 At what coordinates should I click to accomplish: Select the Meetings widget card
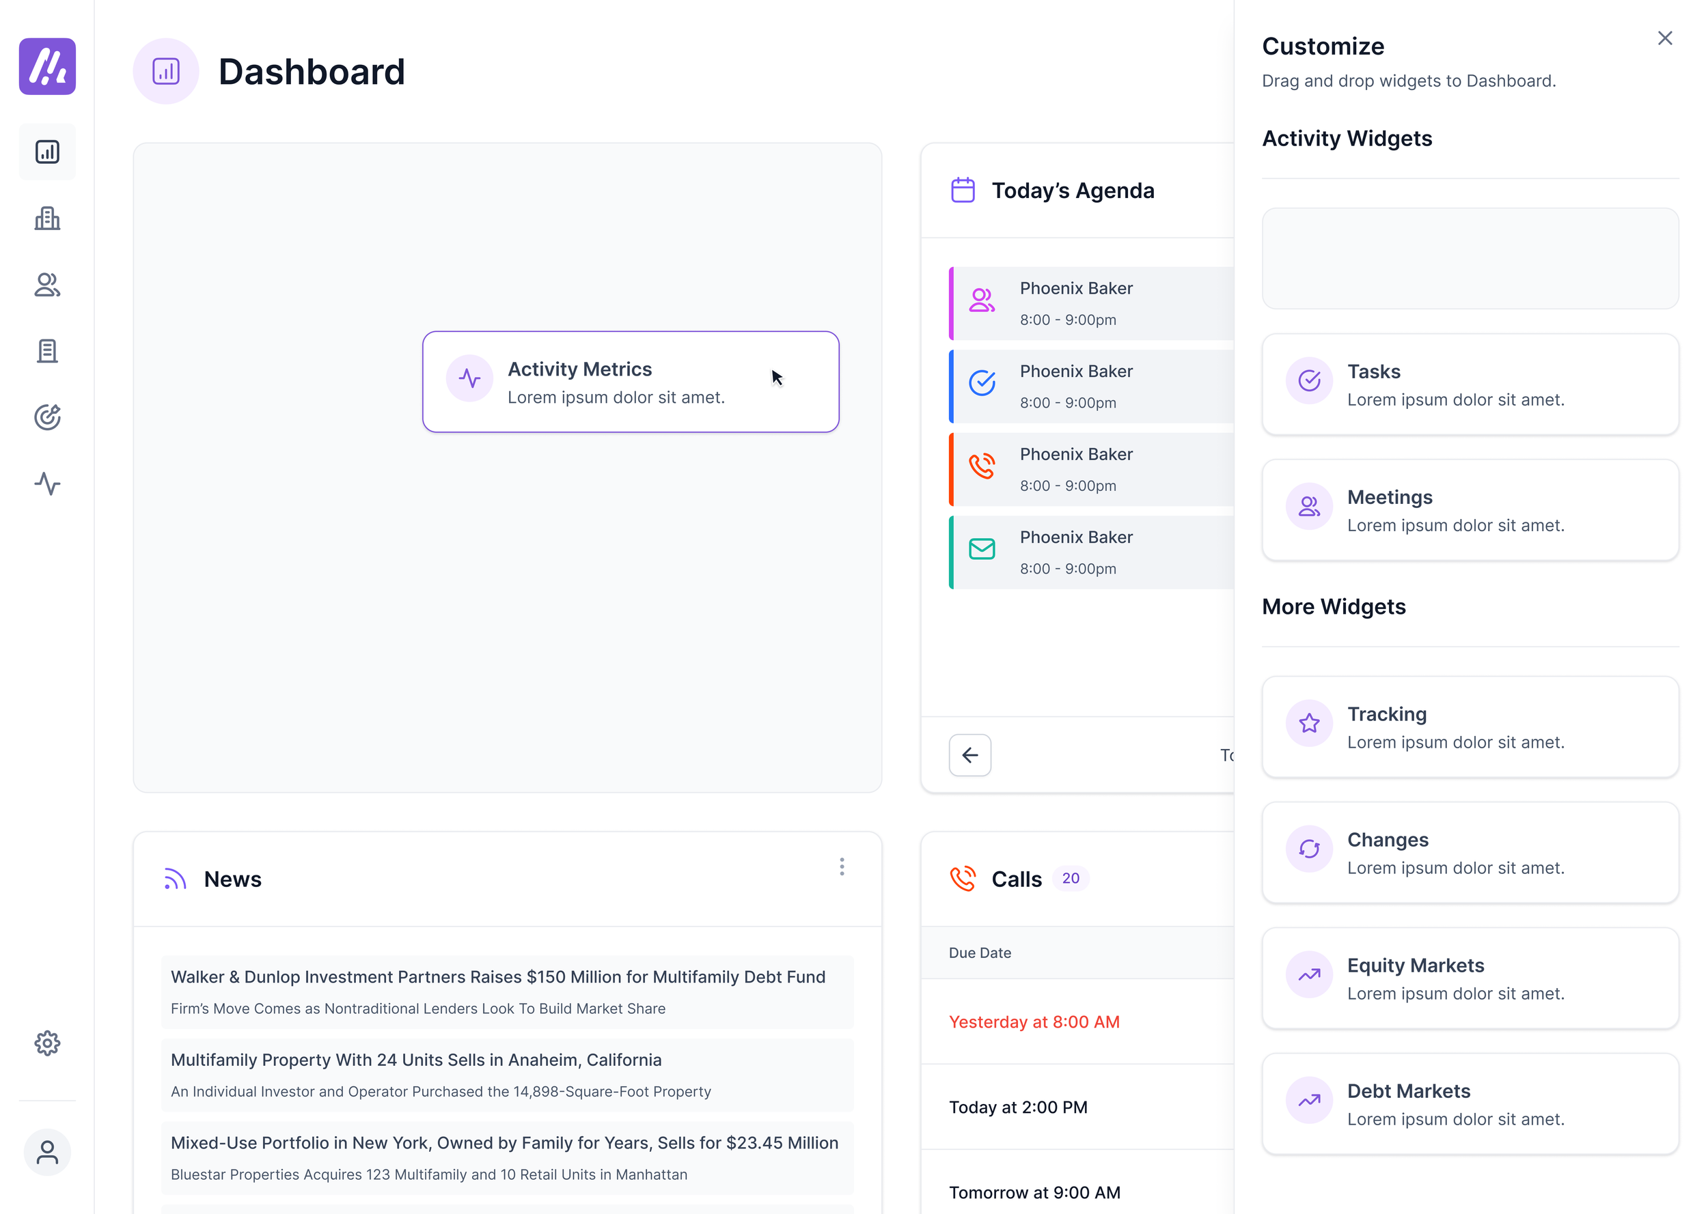tap(1470, 511)
